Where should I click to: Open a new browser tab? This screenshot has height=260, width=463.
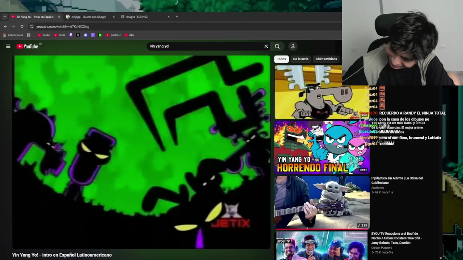tap(177, 17)
